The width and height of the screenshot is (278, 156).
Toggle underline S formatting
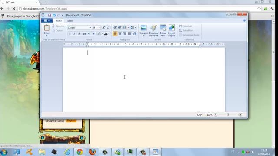coord(79,33)
